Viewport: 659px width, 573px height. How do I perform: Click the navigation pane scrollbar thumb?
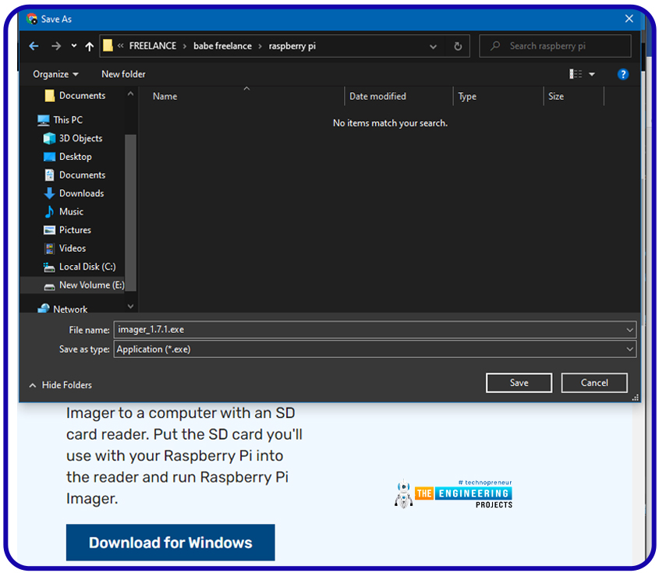131,213
